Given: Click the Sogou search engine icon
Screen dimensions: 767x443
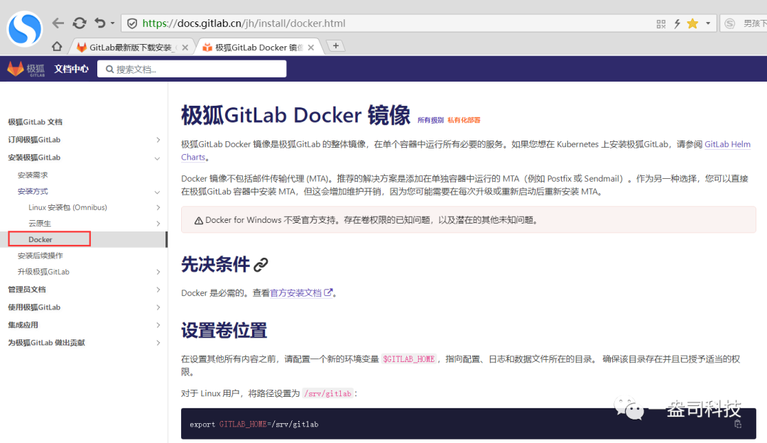Looking at the screenshot, I should [x=730, y=23].
